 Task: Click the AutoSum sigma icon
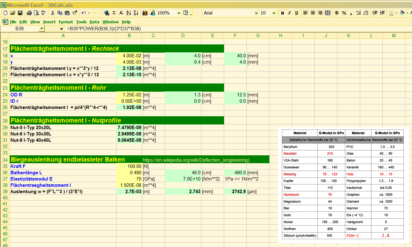tap(114, 13)
